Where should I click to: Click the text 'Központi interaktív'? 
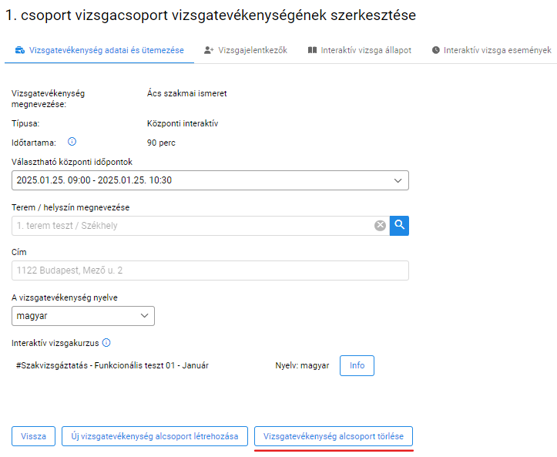(x=183, y=123)
